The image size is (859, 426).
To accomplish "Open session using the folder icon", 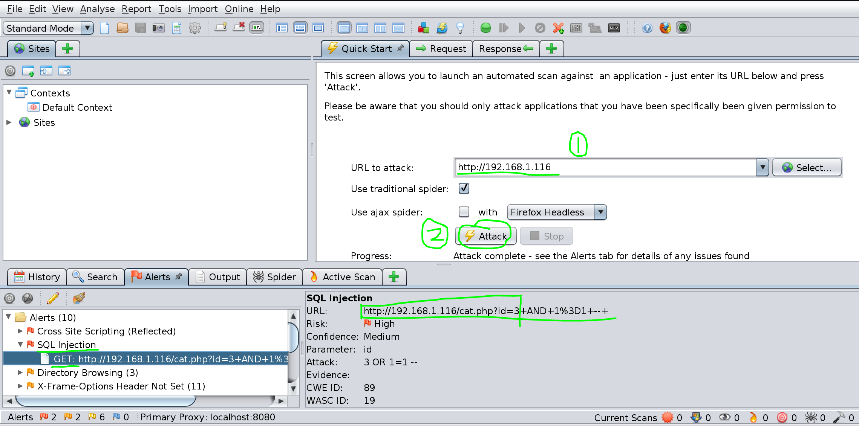I will 122,28.
